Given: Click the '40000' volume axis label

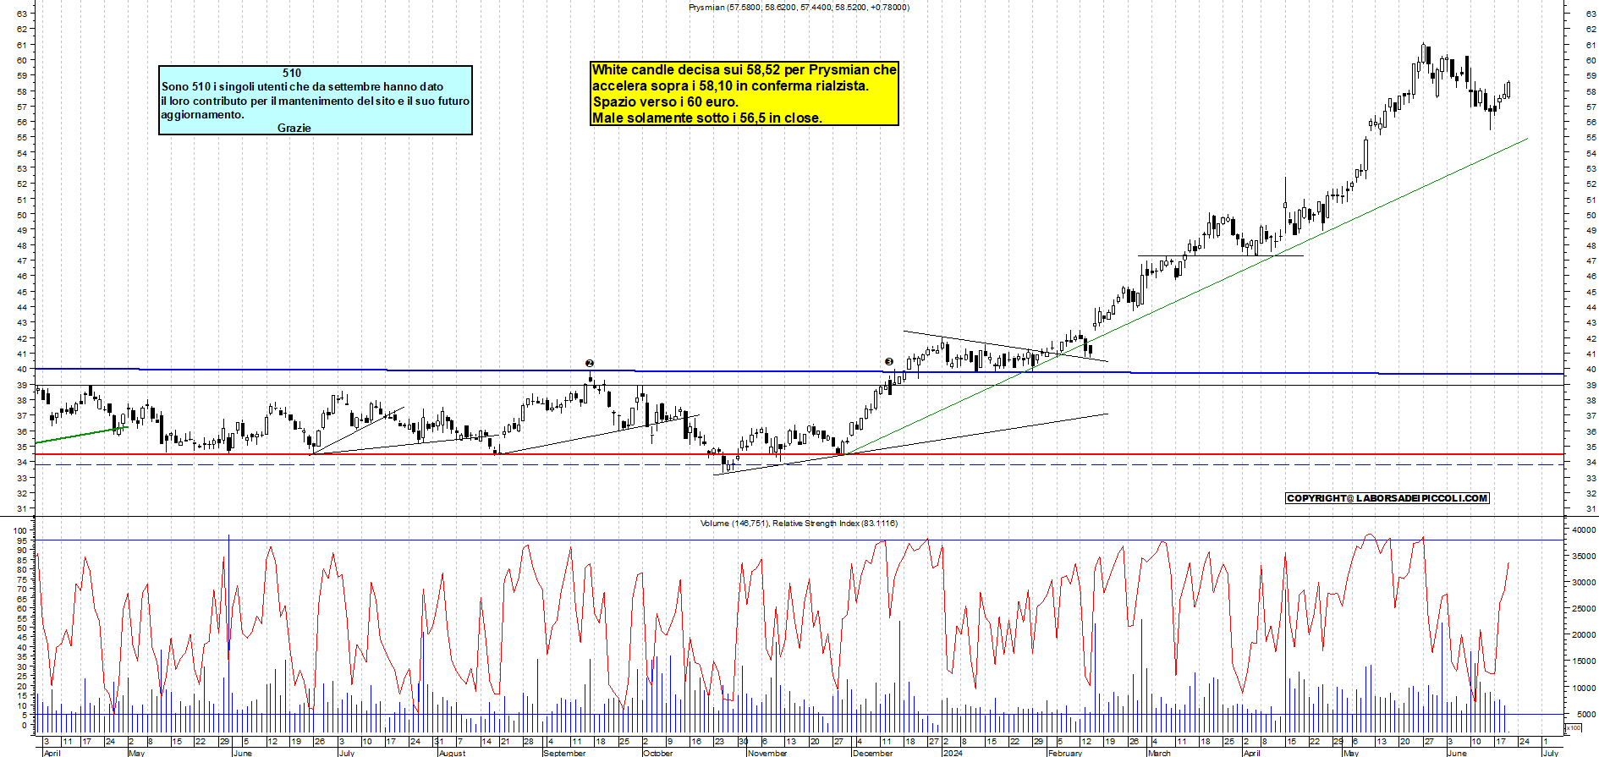Looking at the screenshot, I should (1584, 530).
